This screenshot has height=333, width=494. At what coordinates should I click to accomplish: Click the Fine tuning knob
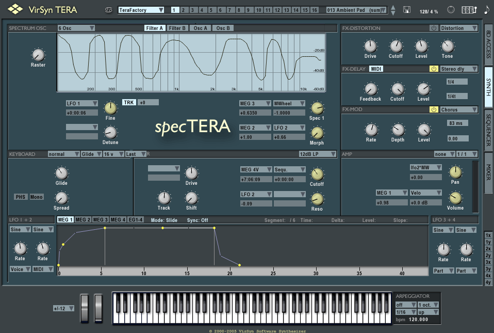(x=110, y=108)
